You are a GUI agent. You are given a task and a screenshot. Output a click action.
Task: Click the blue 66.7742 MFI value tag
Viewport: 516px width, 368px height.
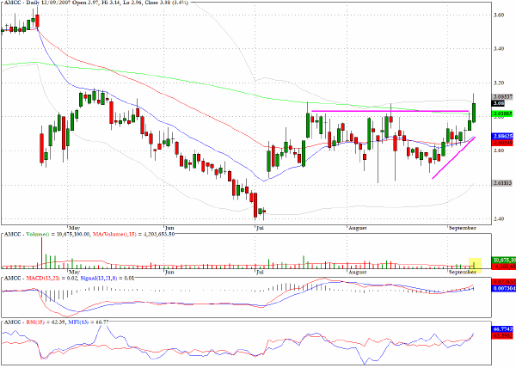click(503, 329)
